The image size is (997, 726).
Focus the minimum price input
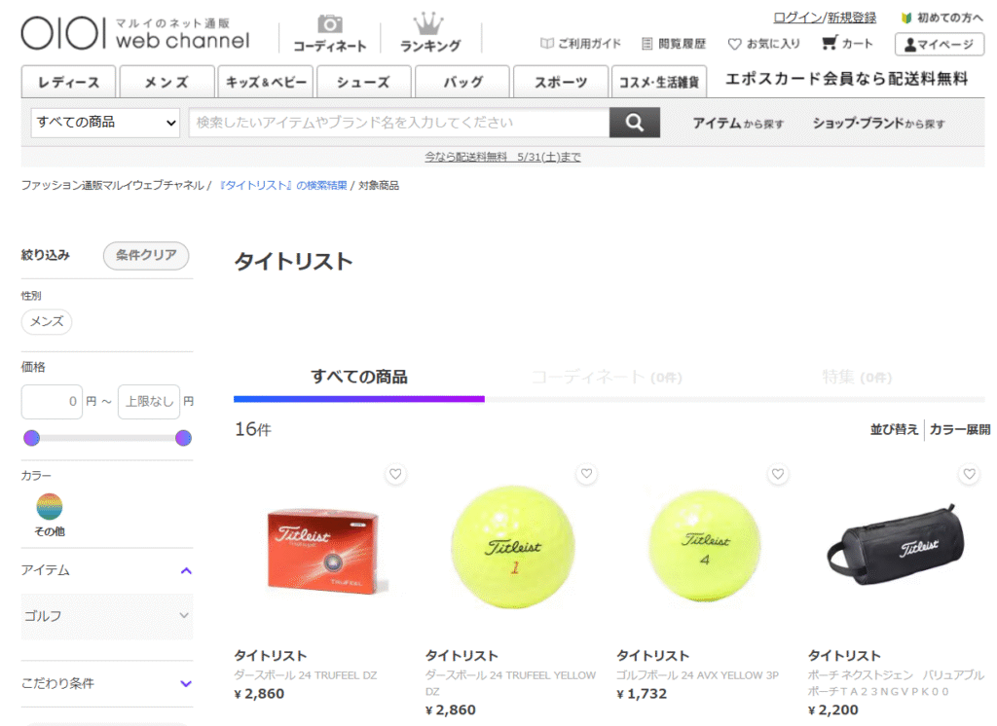pos(53,401)
